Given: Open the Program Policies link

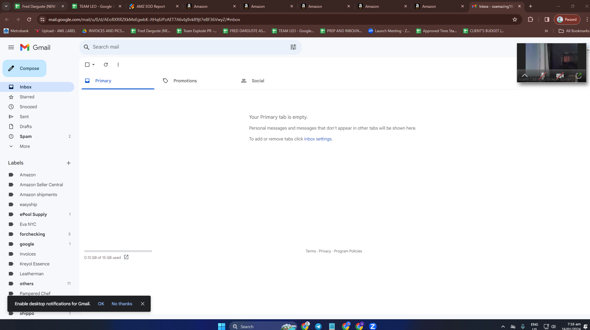Looking at the screenshot, I should [348, 251].
